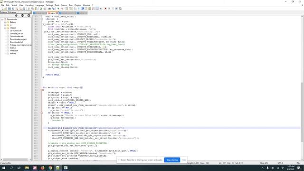This screenshot has height=171, width=304.
Task: Click the Zoom In toolbar icon
Action: [58, 9]
